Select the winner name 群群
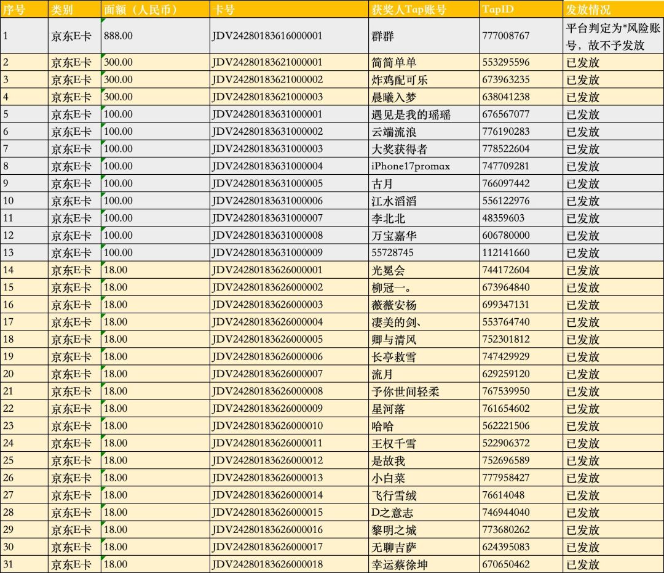Screen dimensions: 664x573 tap(382, 36)
